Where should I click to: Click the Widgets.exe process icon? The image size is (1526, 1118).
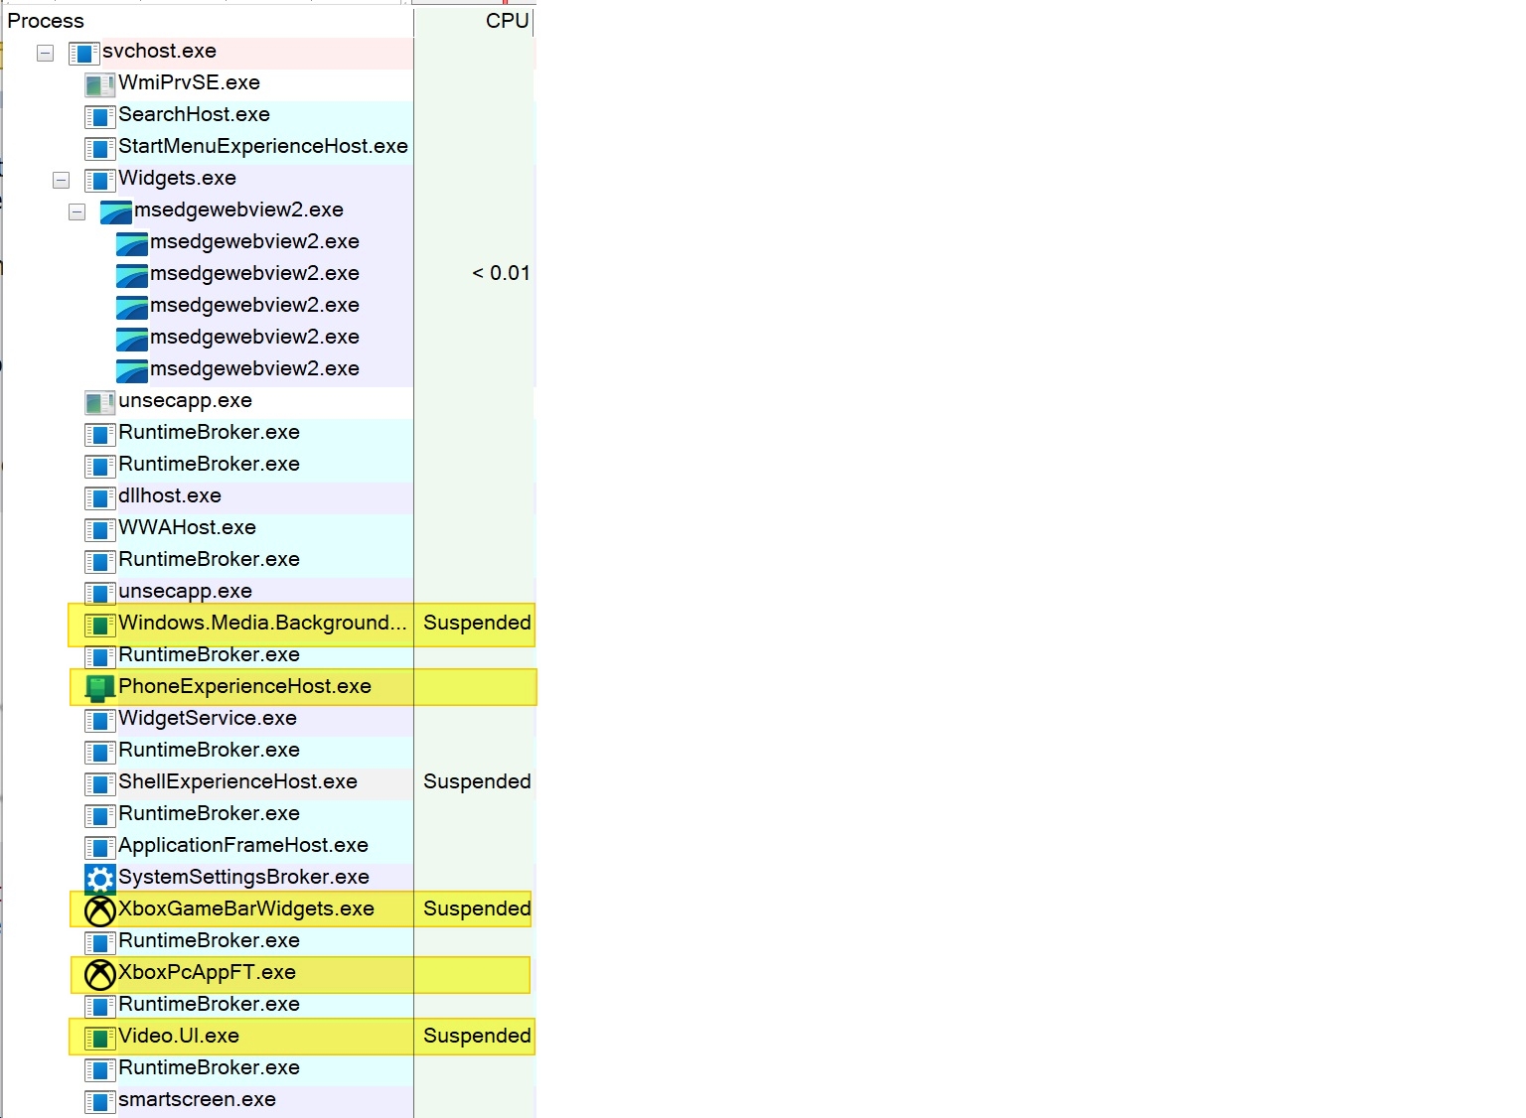point(100,180)
